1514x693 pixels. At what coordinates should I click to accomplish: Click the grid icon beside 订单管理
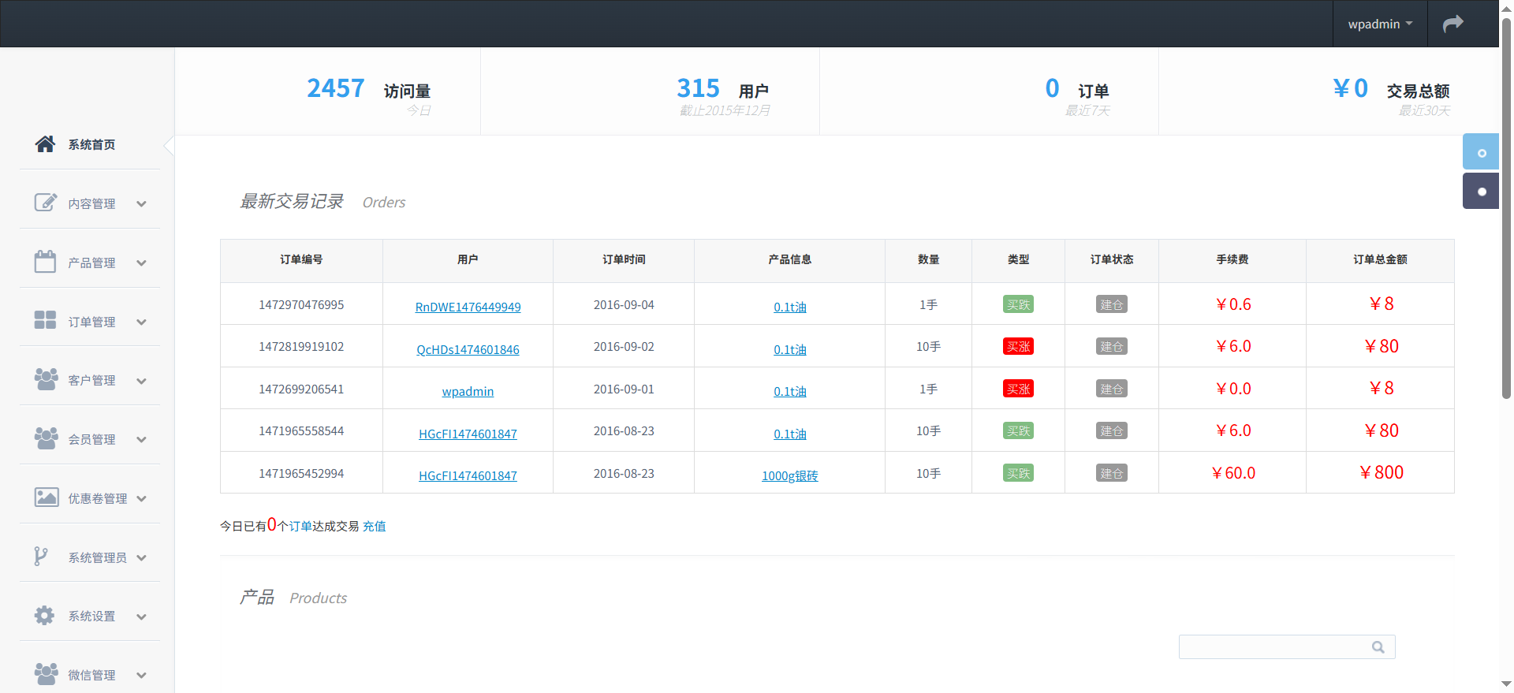point(45,320)
